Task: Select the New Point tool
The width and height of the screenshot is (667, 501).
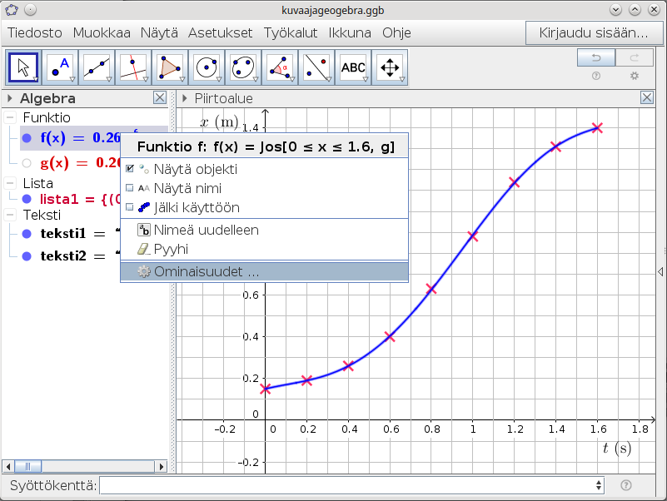Action: (x=61, y=67)
